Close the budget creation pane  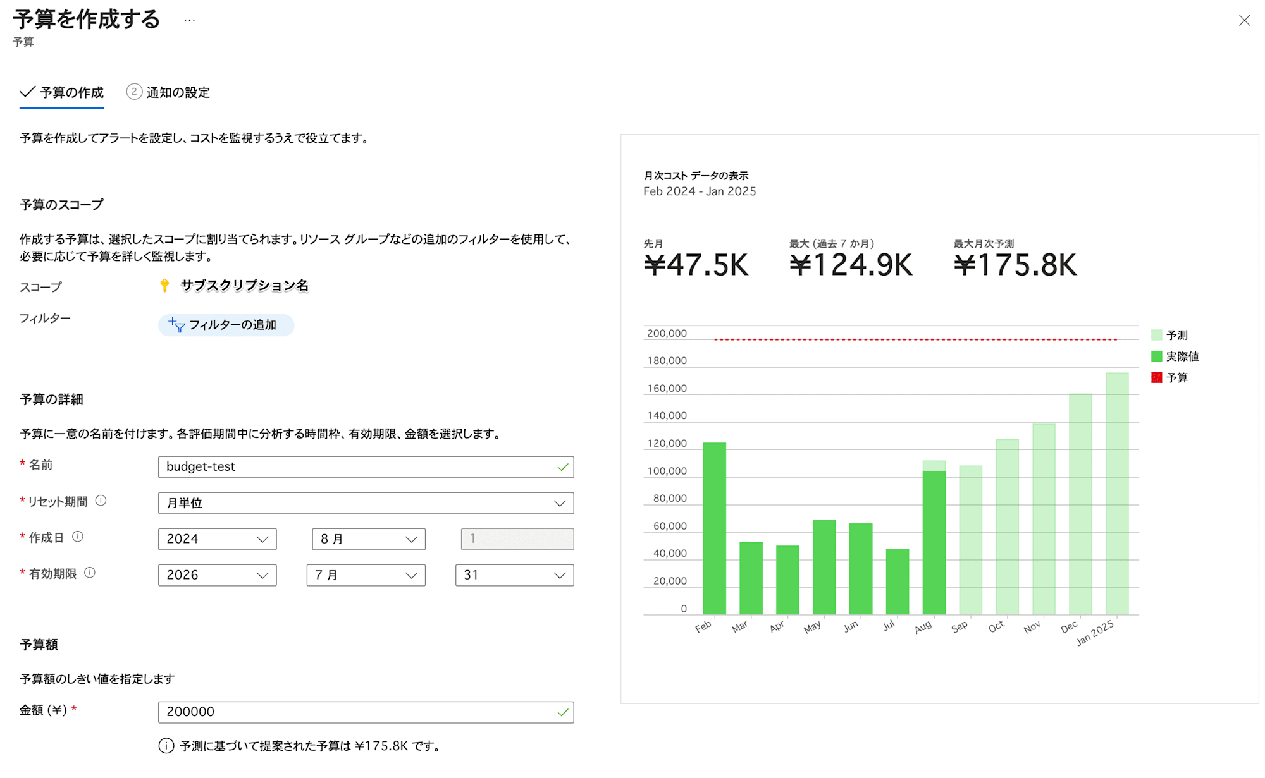(x=1244, y=21)
